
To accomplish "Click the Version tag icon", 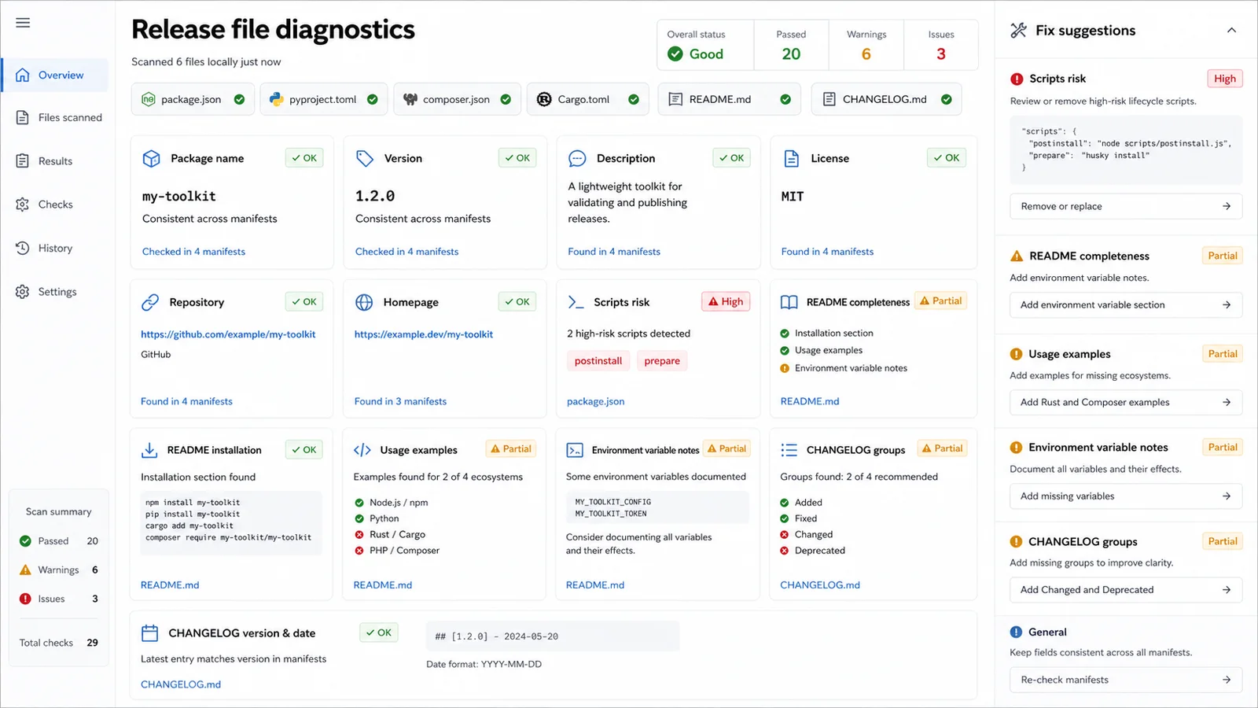I will 365,158.
